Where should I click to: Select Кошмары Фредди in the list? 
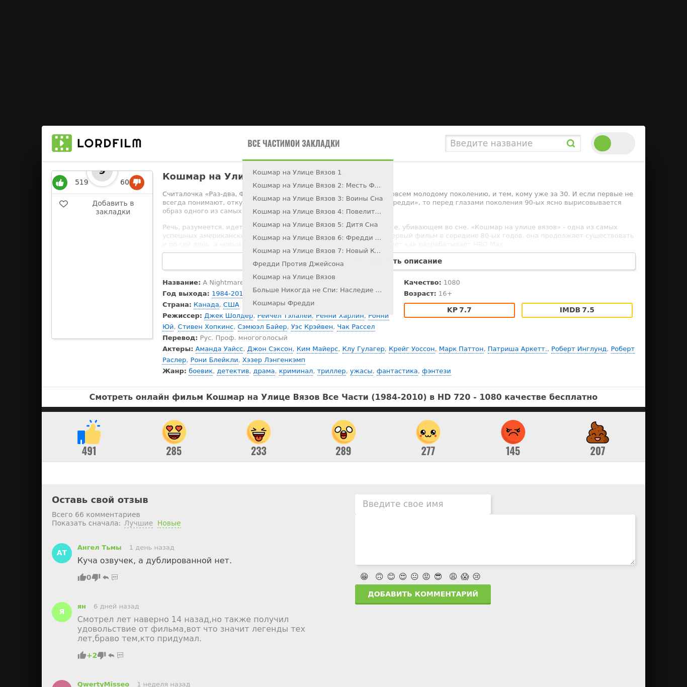(284, 303)
